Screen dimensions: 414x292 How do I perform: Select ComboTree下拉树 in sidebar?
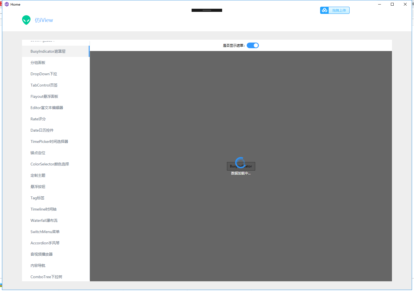point(56,276)
